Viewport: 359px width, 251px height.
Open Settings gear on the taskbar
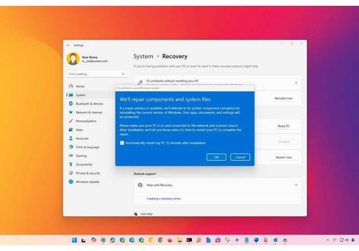(x=103, y=240)
